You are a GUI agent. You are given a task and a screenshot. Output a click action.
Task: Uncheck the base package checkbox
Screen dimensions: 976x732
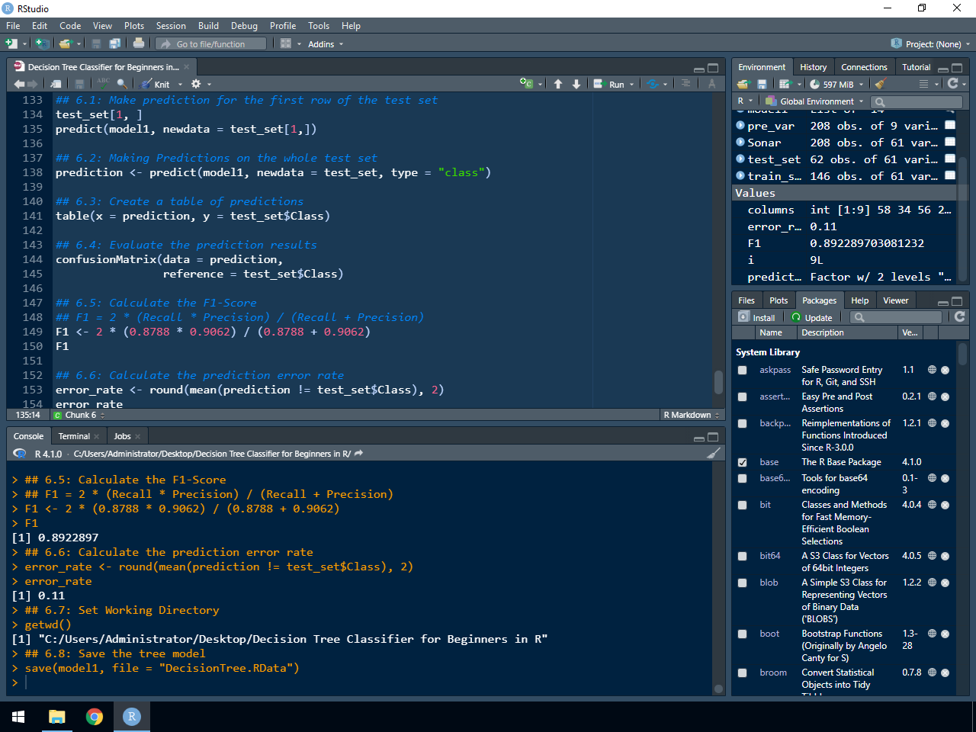(x=743, y=462)
